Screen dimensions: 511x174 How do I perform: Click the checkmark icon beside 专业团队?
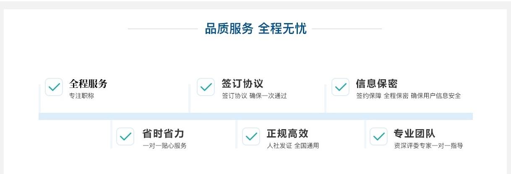click(x=378, y=137)
